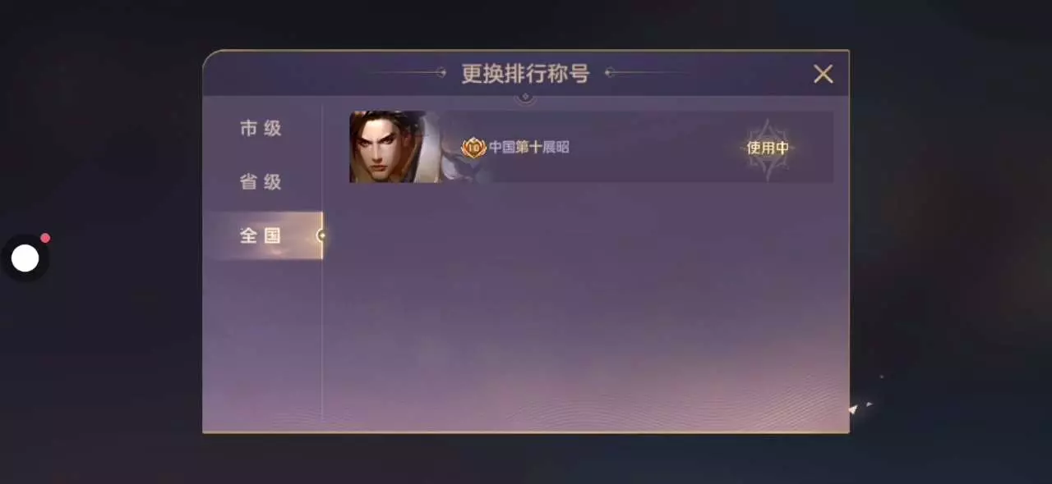
Task: Click the decorative line right of 更换排行称号
Action: coord(645,73)
